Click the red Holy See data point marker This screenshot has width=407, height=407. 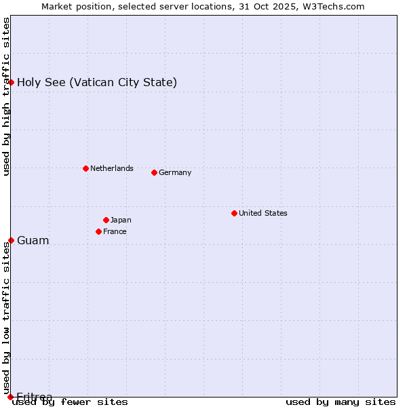[11, 82]
